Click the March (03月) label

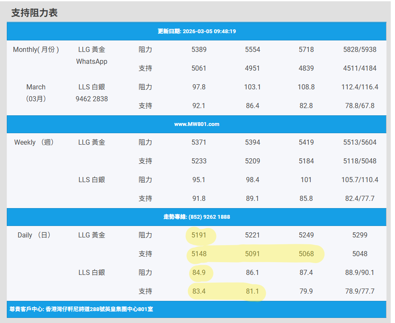click(36, 93)
